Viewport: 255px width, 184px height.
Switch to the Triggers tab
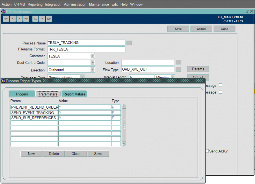pyautogui.click(x=22, y=94)
